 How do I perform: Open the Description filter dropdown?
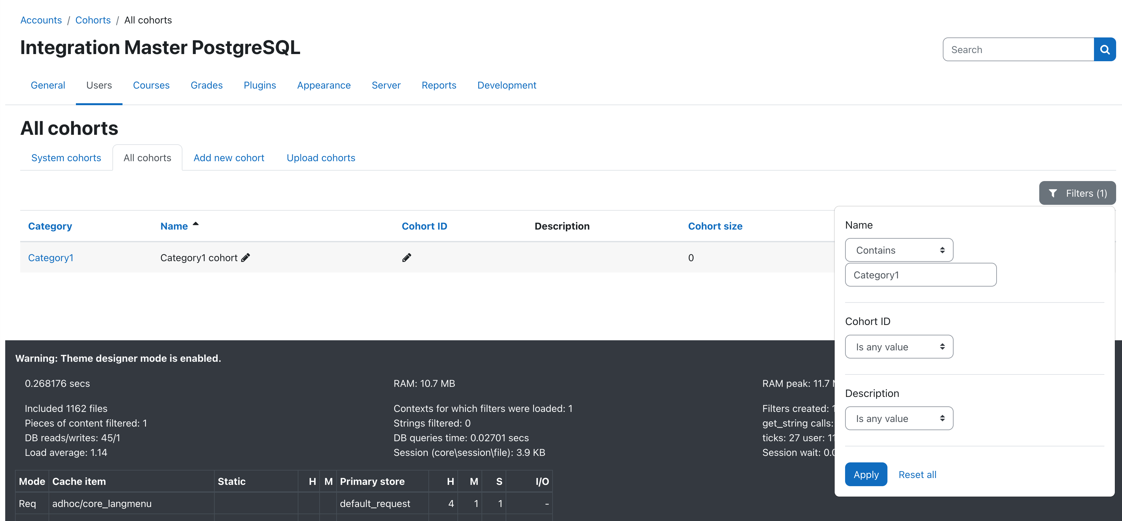[x=899, y=419]
